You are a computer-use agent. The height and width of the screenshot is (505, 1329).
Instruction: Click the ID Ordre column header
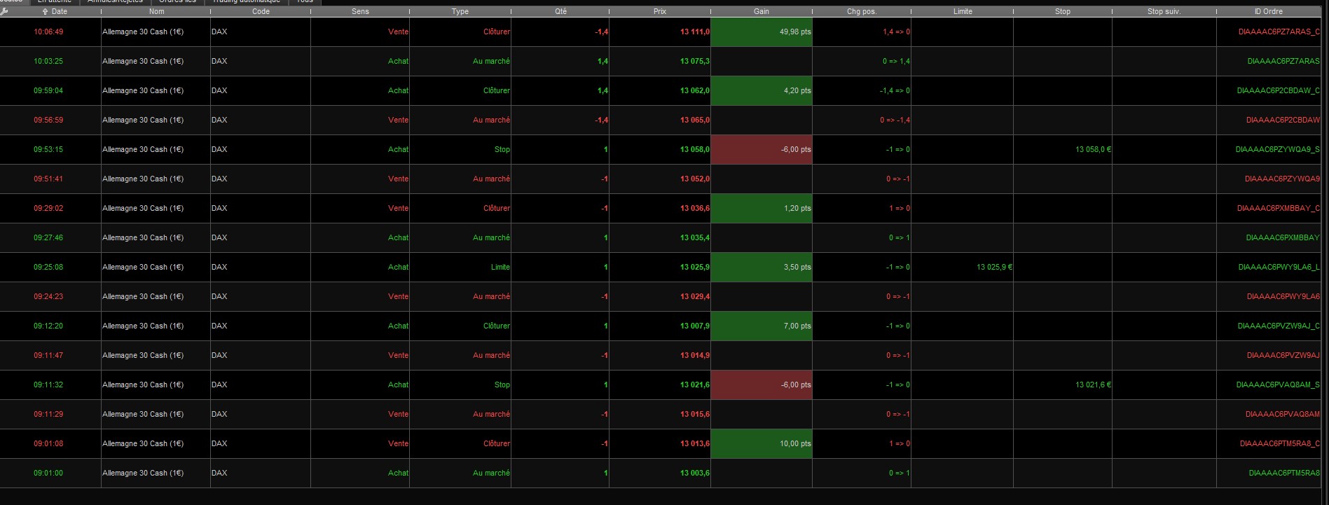[x=1268, y=12]
